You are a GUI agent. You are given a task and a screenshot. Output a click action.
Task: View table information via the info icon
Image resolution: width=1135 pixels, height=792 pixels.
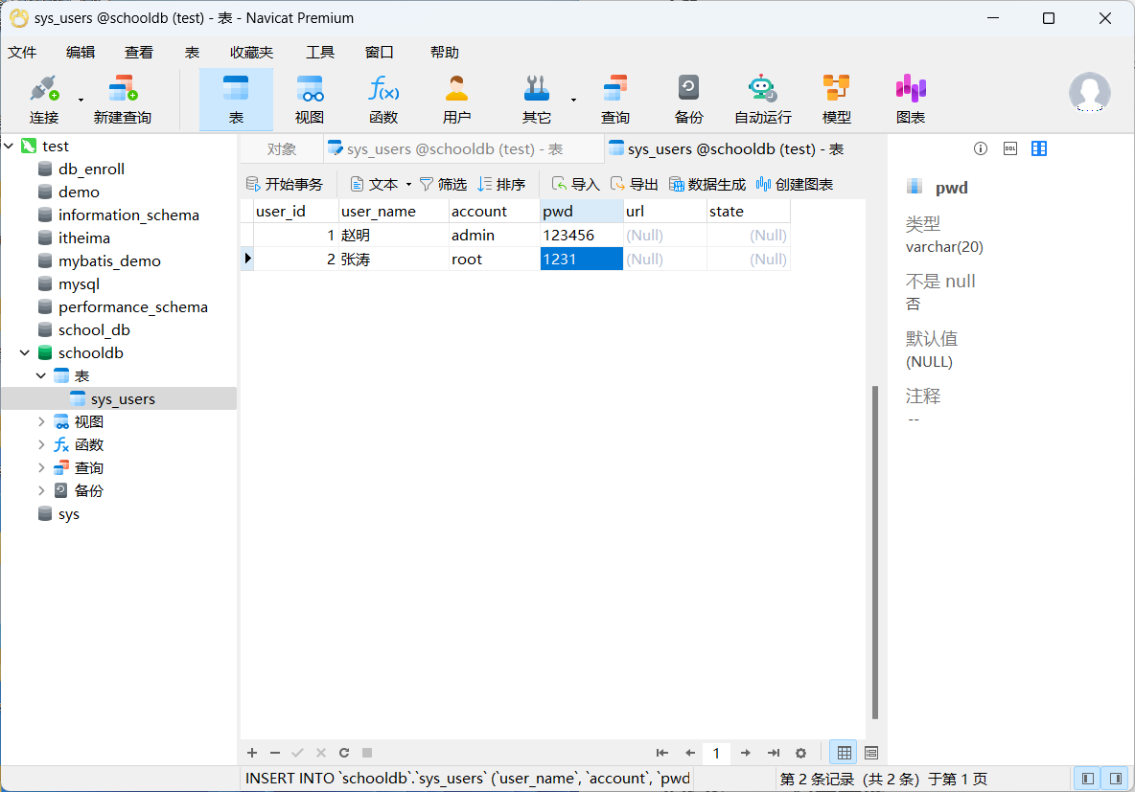(980, 148)
